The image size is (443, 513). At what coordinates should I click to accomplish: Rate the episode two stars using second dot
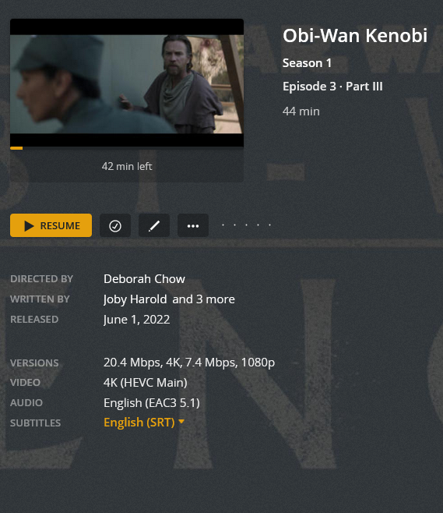coord(234,225)
